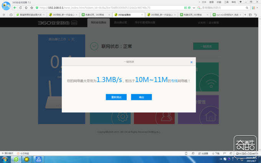Expand the address bar history dropdown arrow
This screenshot has width=261, height=163.
194,8
